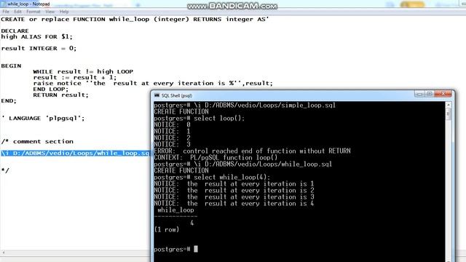Open the Format menu in Notepad
Image resolution: width=466 pixels, height=262 pixels.
point(33,12)
